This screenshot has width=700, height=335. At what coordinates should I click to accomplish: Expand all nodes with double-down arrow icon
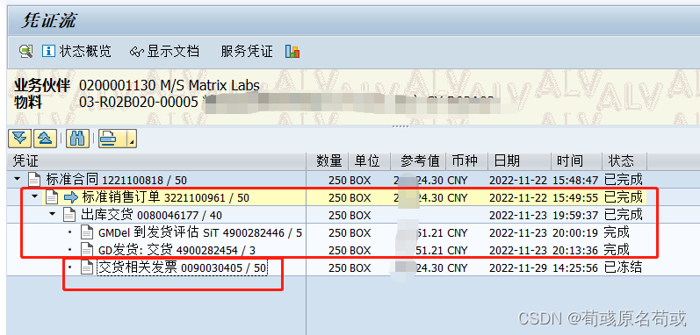click(19, 139)
